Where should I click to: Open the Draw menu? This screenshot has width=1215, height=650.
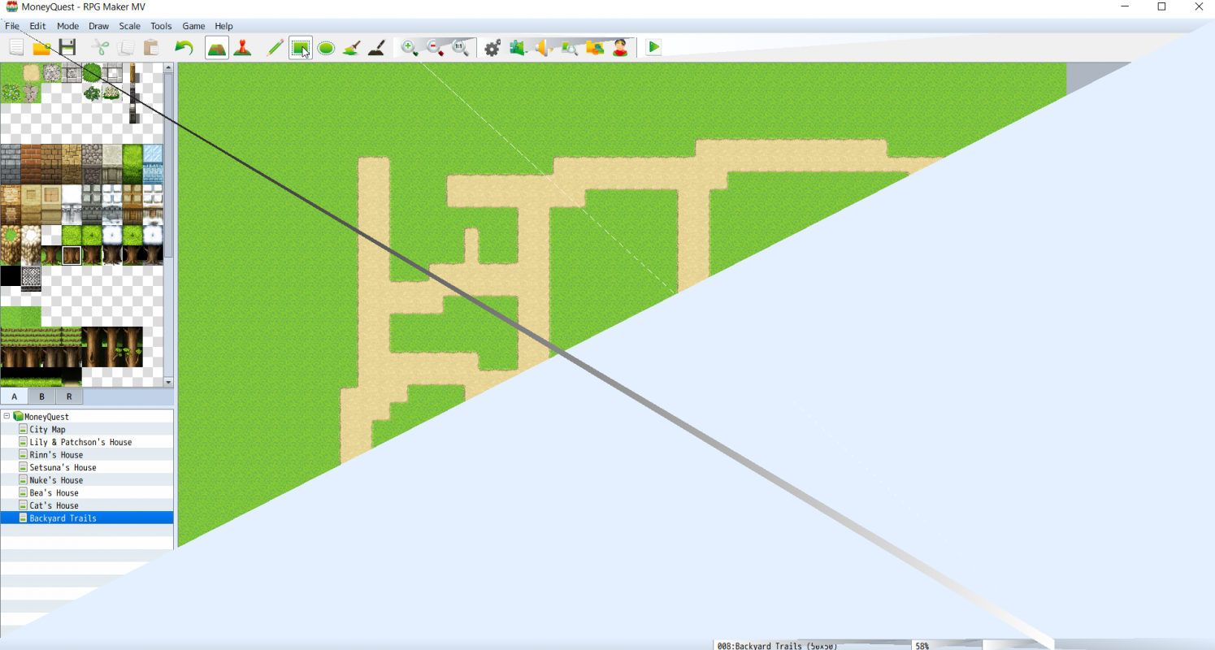click(x=98, y=25)
